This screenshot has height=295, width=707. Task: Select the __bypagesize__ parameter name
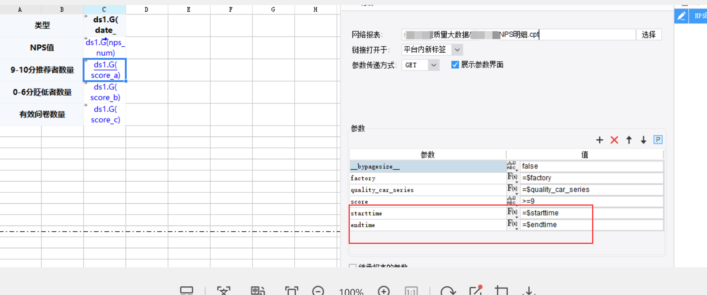[428, 167]
